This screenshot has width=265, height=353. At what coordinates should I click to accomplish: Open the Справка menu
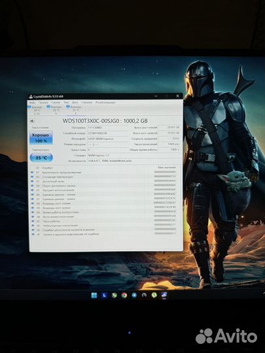point(87,103)
